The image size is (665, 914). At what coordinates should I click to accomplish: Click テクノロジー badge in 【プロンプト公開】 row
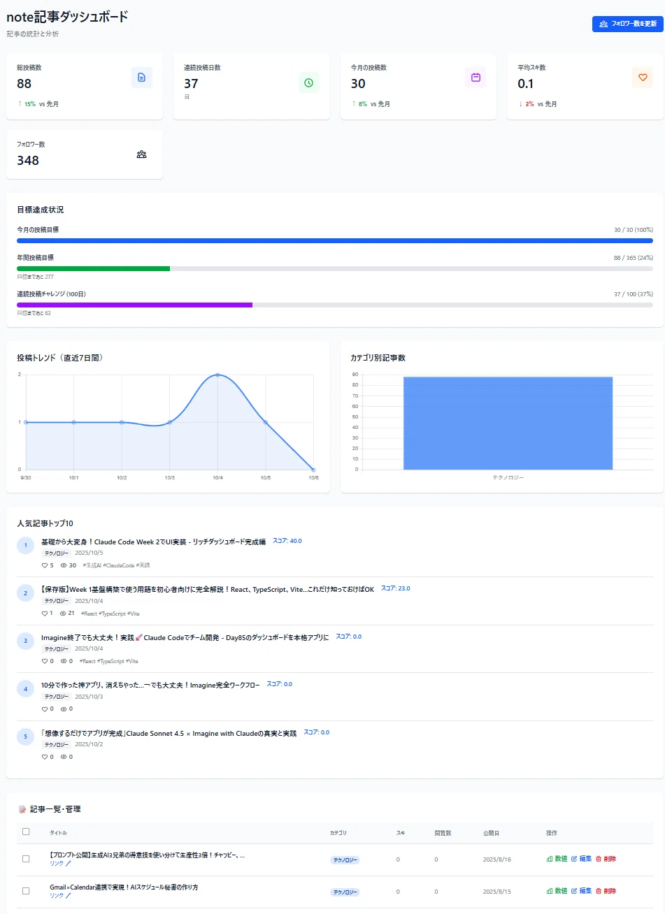[x=345, y=859]
